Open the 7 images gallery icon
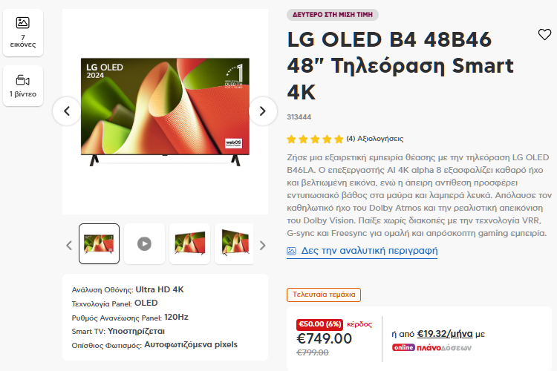Image resolution: width=557 pixels, height=371 pixels. [23, 31]
